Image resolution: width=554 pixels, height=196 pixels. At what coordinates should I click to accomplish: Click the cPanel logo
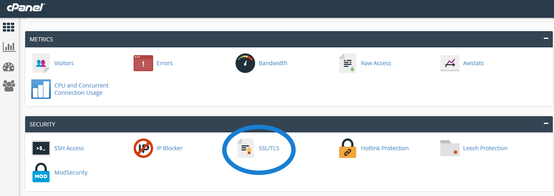[x=26, y=8]
